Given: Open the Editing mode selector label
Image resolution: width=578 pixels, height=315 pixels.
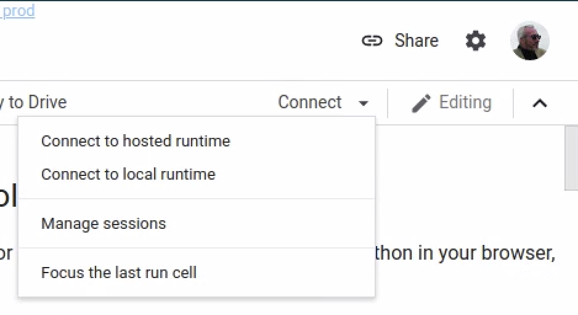Looking at the screenshot, I should click(465, 102).
